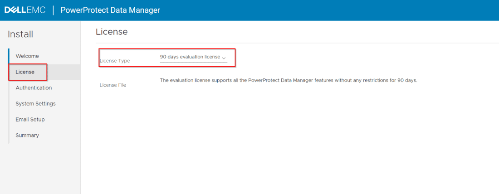Click the Dell EMC logo
Screen dimensions: 499x194
[25, 10]
